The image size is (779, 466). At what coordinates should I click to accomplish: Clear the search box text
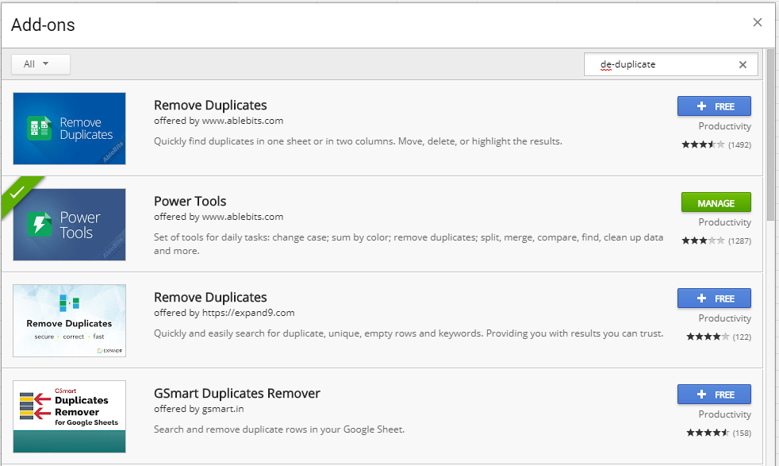coord(743,65)
